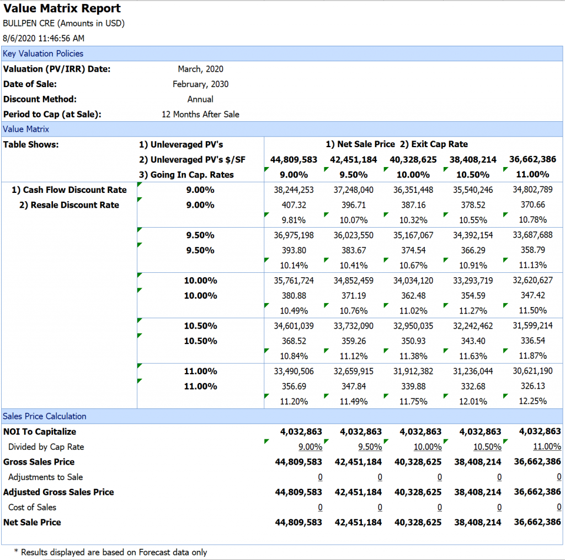565x560 pixels.
Task: Select the first NOI value 4,032,863
Action: [301, 432]
